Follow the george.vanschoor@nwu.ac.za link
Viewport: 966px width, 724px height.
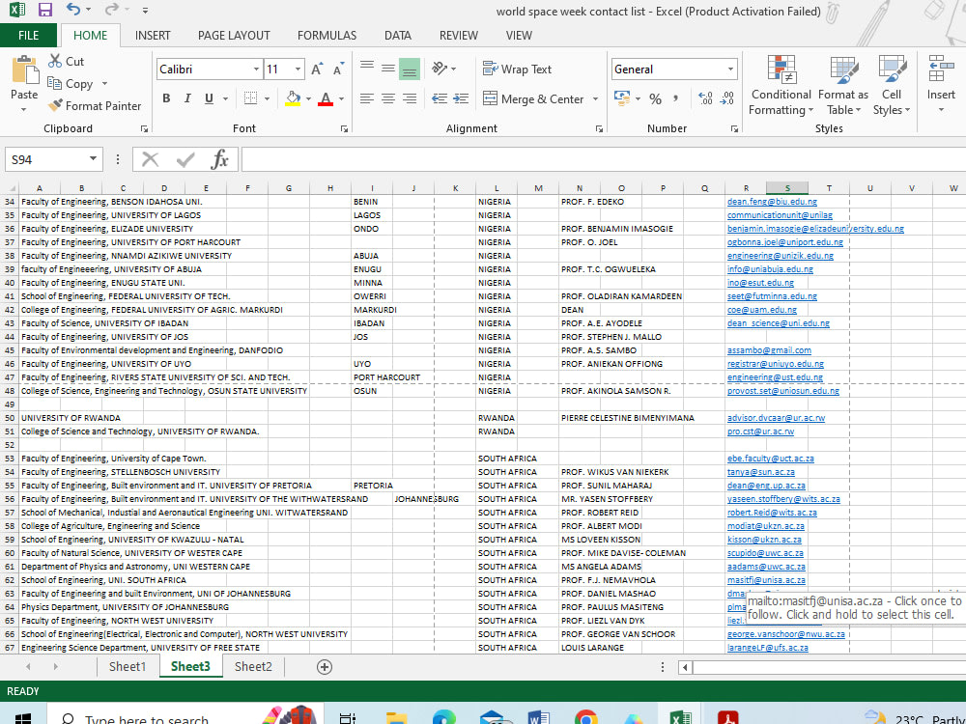786,634
